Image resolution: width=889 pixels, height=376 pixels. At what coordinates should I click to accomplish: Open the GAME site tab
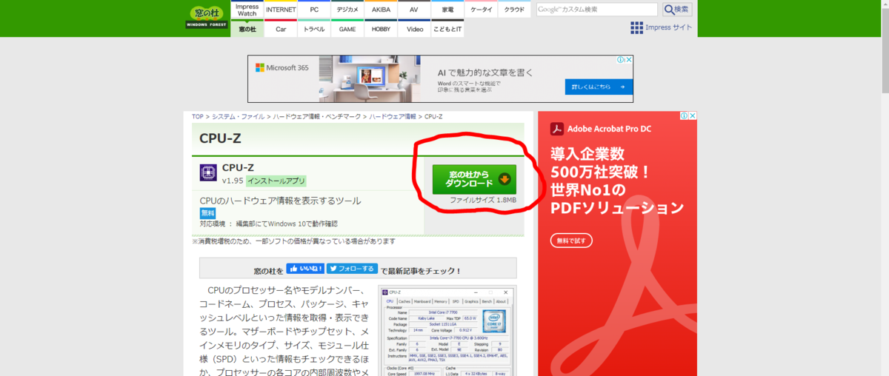(x=347, y=29)
